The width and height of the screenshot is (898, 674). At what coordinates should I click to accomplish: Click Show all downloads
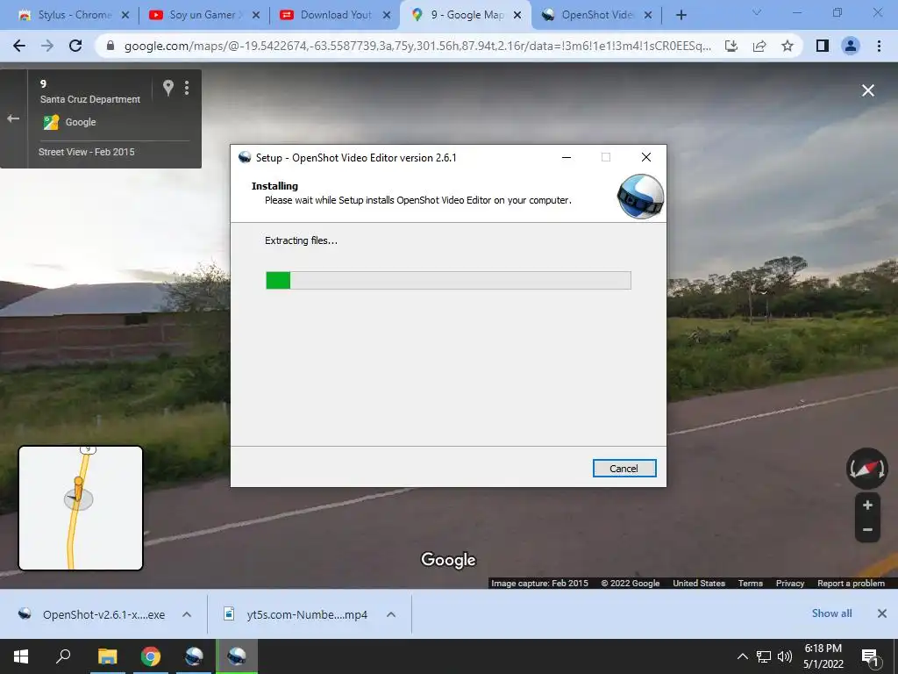831,613
